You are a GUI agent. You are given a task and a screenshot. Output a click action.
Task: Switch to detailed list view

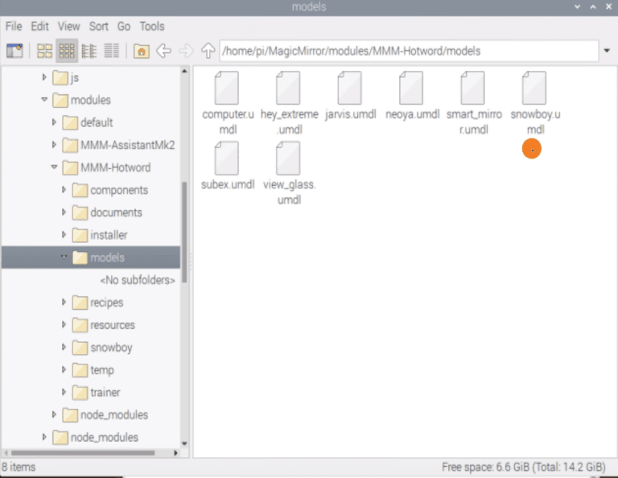[x=112, y=51]
